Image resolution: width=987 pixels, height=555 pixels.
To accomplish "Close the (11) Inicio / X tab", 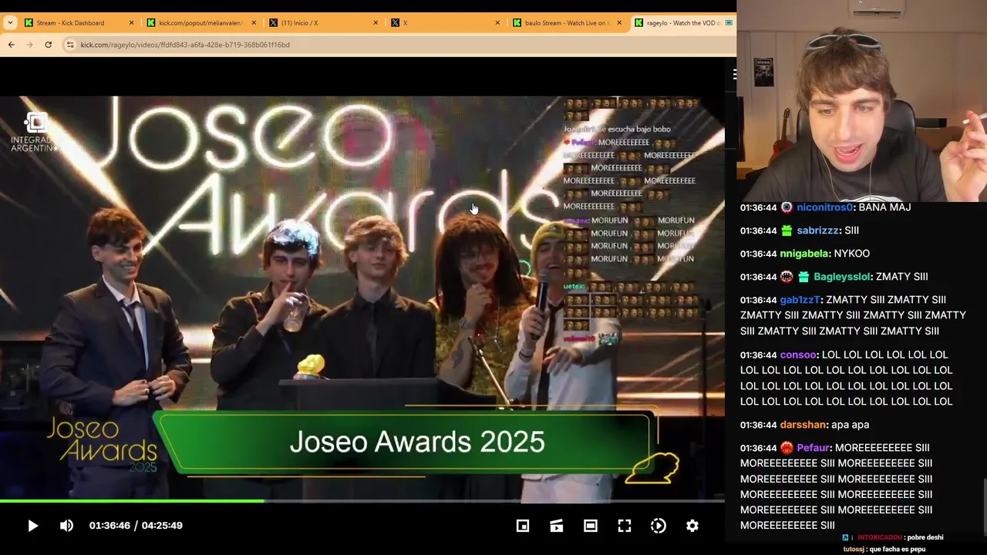I will (x=376, y=23).
